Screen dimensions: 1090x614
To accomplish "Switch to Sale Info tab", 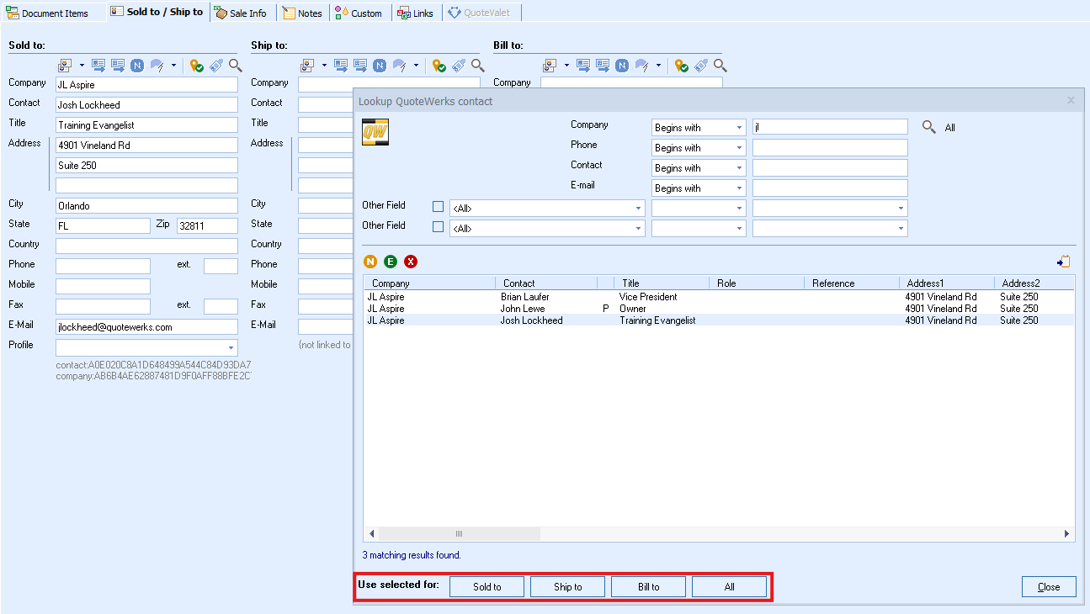I will pyautogui.click(x=241, y=13).
